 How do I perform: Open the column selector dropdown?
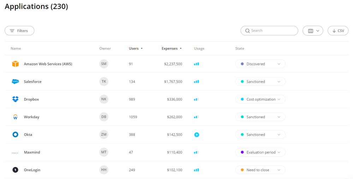coord(313,31)
